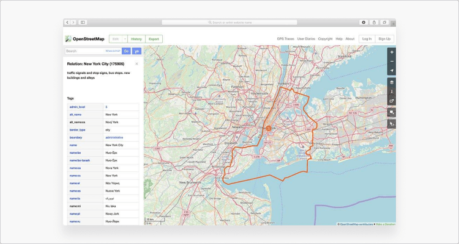Click the OpenStreetMap site title

coord(88,39)
